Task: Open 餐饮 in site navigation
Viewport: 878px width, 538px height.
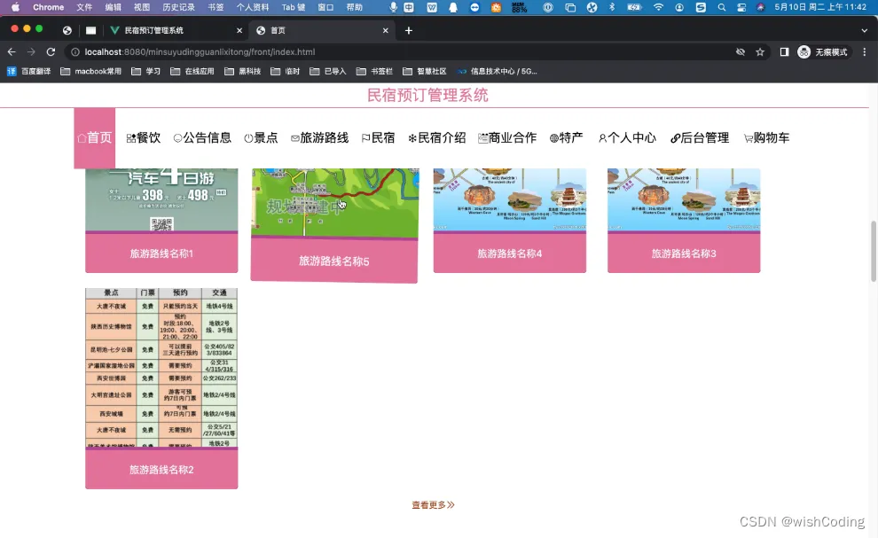Action: 144,137
